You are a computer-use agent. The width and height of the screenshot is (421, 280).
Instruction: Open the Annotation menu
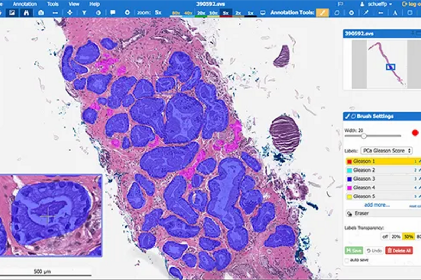pos(25,4)
